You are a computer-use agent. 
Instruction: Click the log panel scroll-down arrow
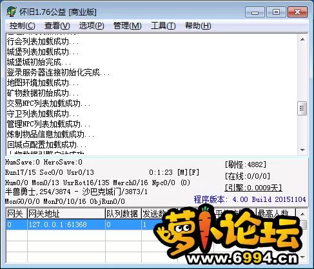302,150
